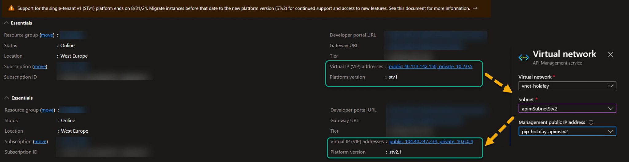Close the Virtual network panel

[x=610, y=55]
